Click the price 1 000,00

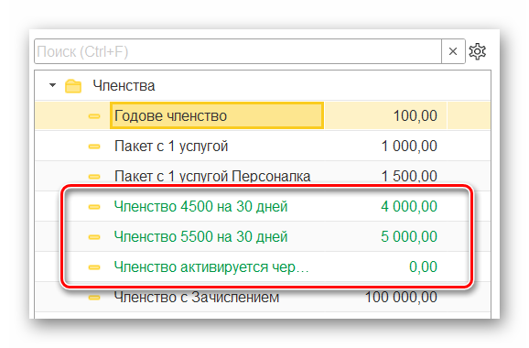[409, 147]
